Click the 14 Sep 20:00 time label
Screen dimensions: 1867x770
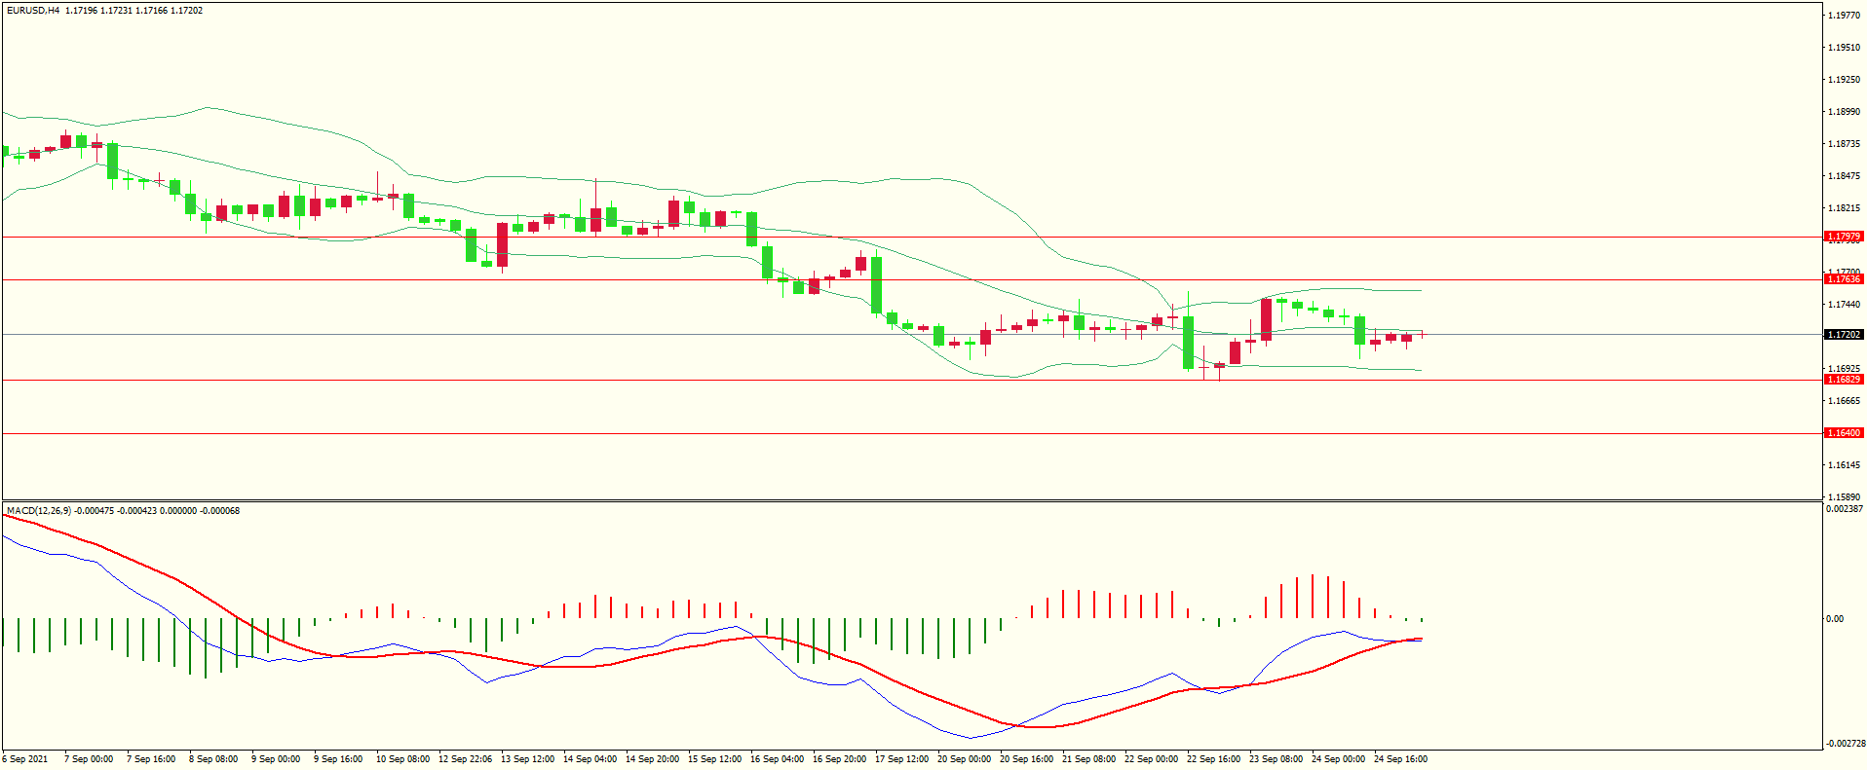[x=652, y=759]
